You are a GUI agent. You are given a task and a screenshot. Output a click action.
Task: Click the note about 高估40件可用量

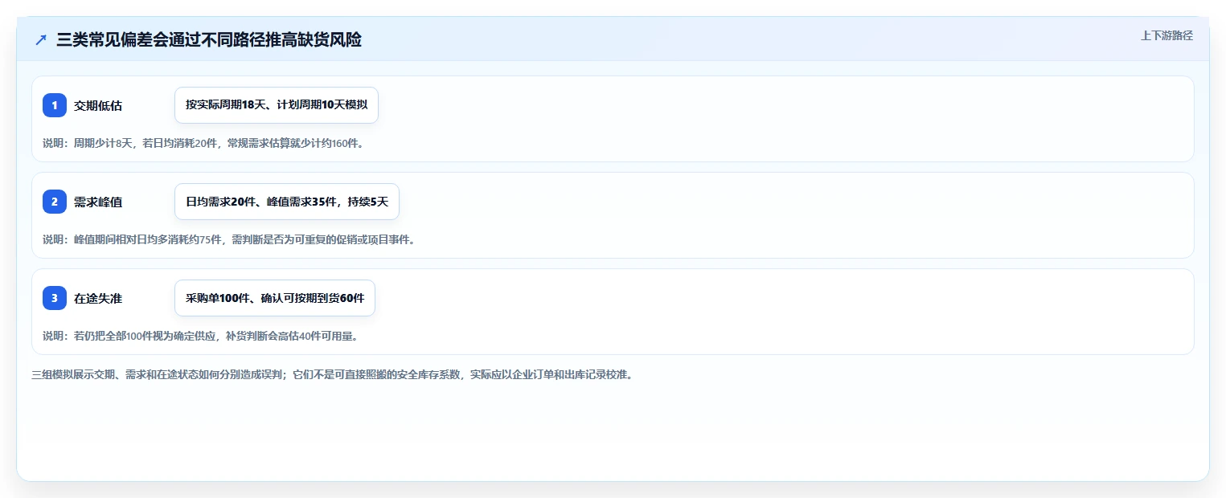pos(200,336)
